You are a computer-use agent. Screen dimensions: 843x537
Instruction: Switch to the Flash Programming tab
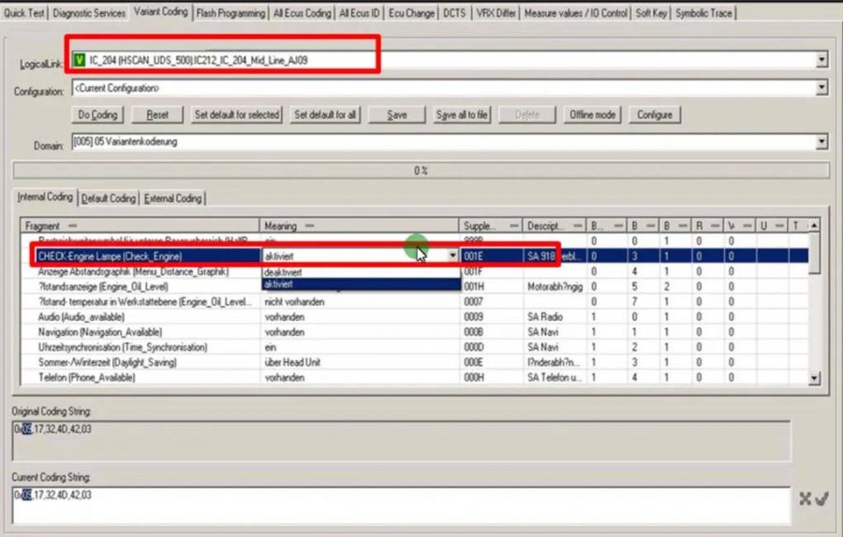coord(230,13)
